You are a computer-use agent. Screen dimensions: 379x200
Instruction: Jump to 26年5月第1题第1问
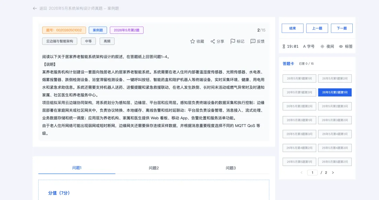pos(299,79)
